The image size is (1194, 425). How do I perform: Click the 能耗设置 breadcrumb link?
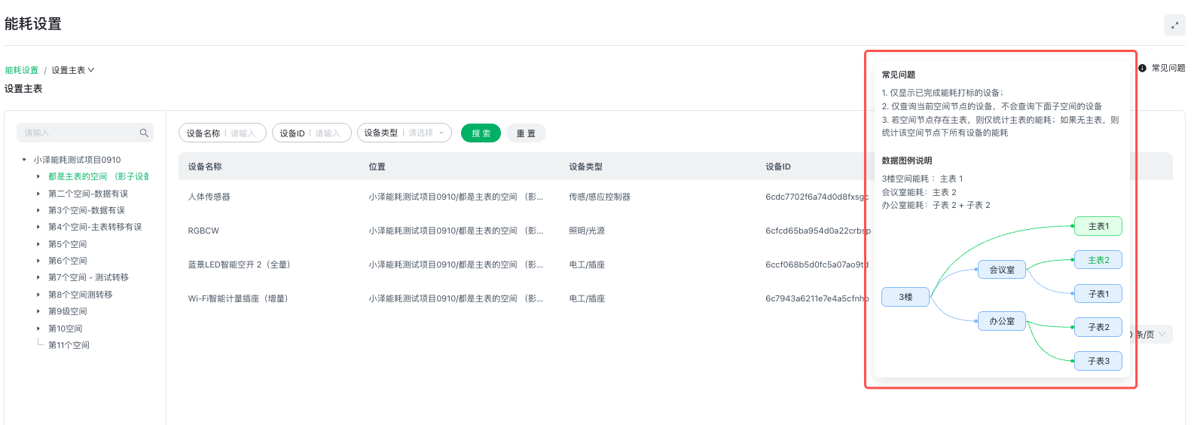point(22,70)
